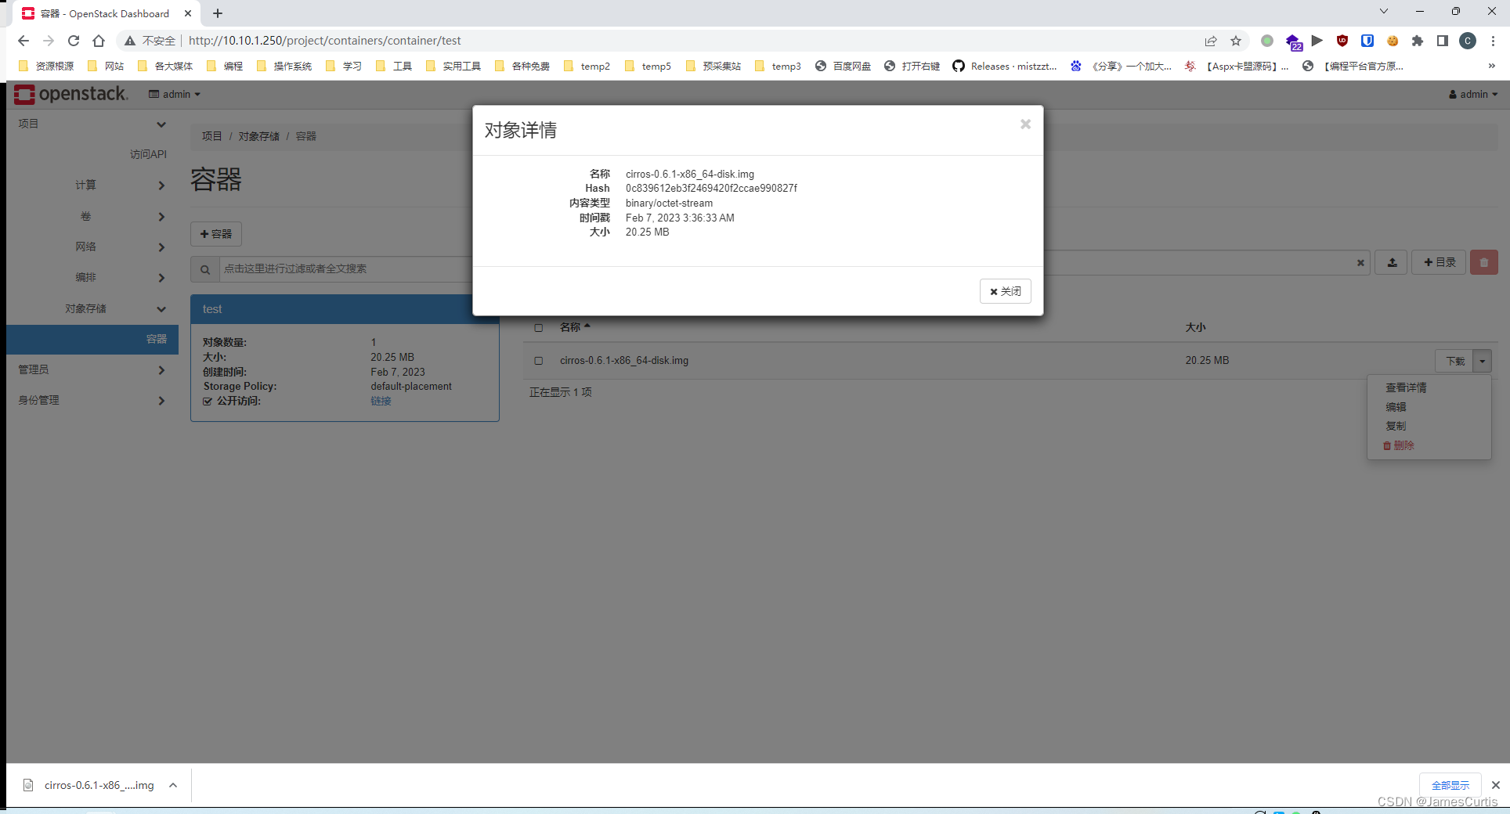The width and height of the screenshot is (1510, 814).
Task: Click the 关闭 button in the dialog
Action: (1005, 291)
